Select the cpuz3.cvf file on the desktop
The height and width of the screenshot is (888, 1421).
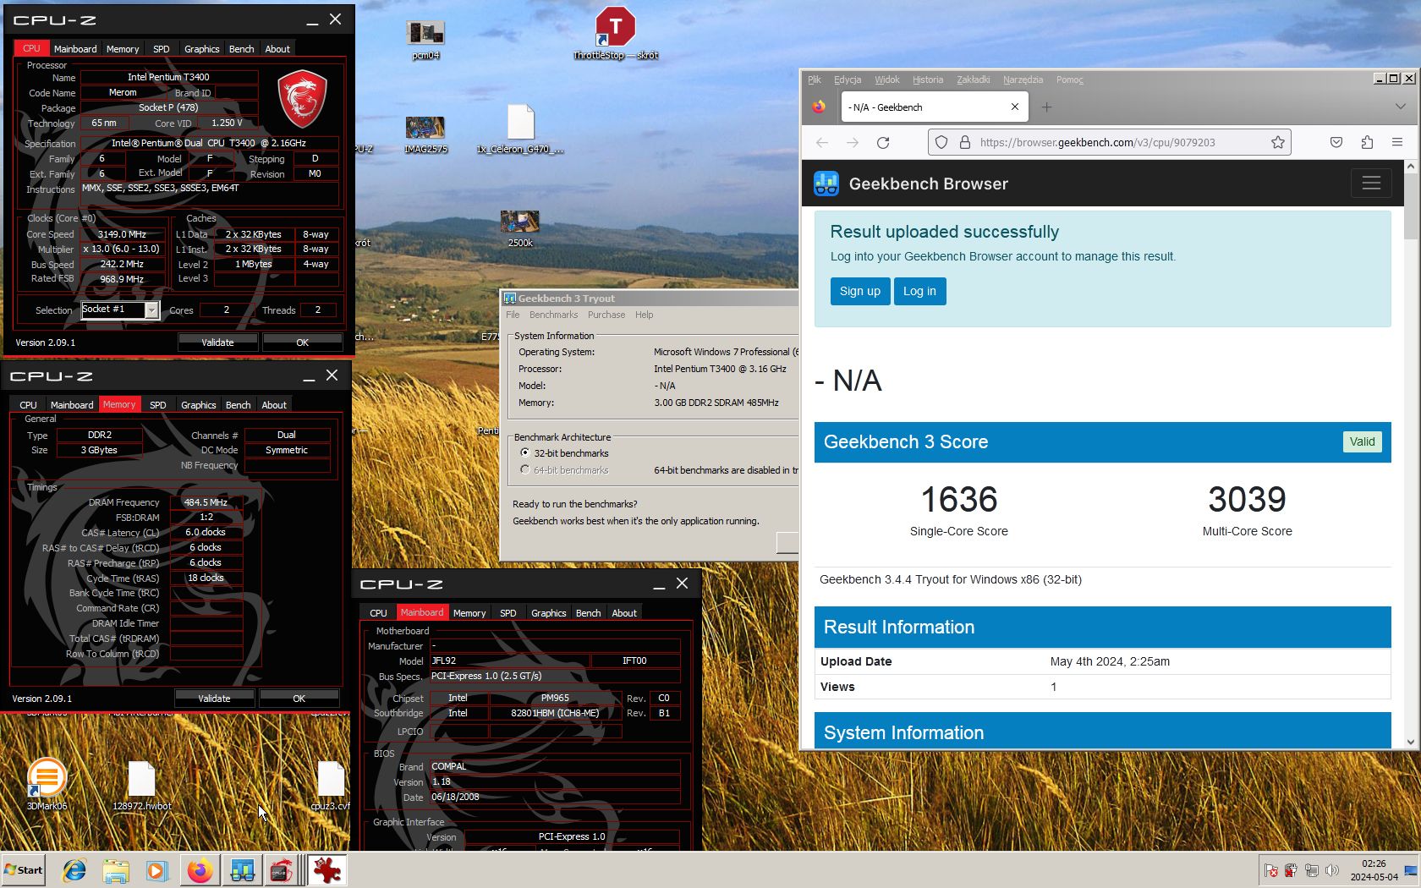[331, 786]
